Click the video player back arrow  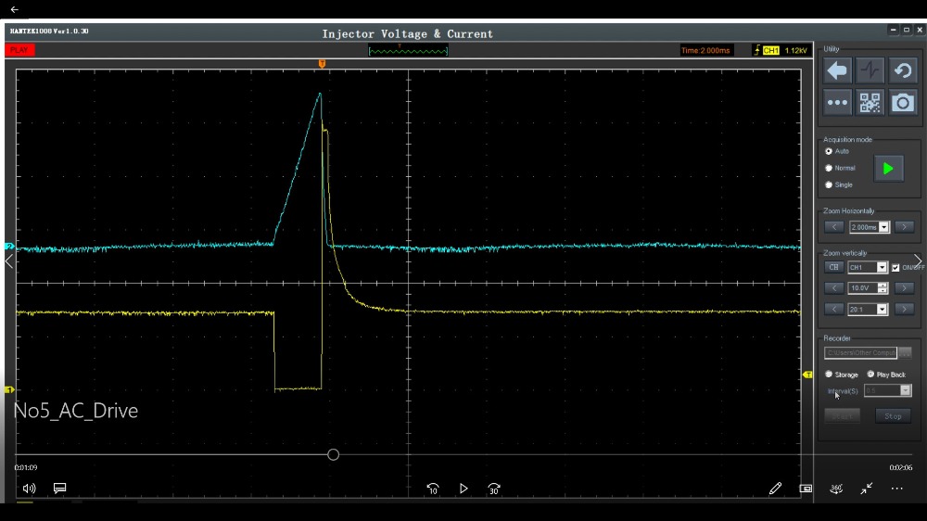coord(14,9)
